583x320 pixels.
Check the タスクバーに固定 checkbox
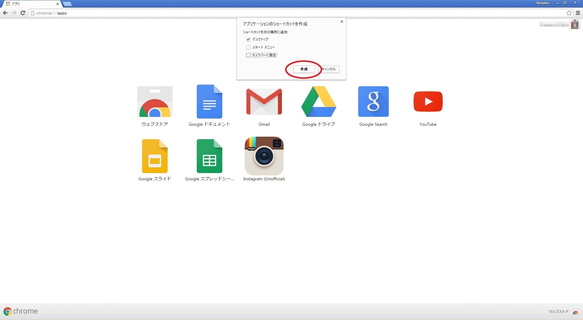pos(248,55)
